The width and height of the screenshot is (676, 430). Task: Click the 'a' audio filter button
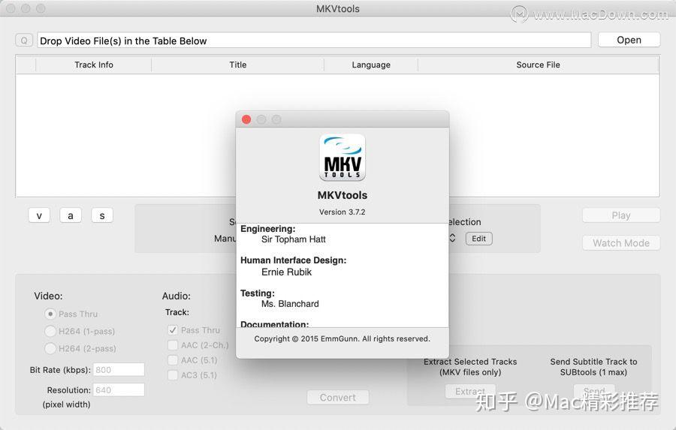tap(71, 215)
